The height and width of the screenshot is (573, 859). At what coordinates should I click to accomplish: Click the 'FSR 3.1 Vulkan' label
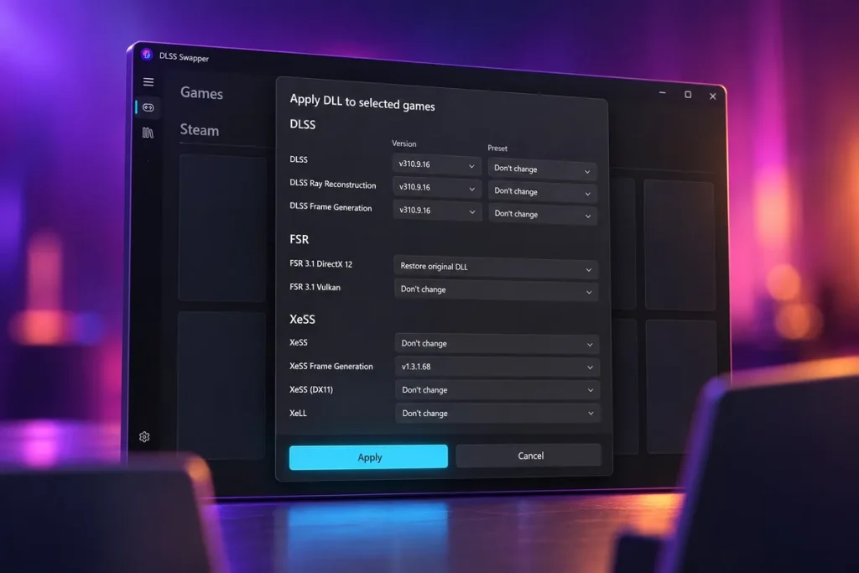click(315, 287)
